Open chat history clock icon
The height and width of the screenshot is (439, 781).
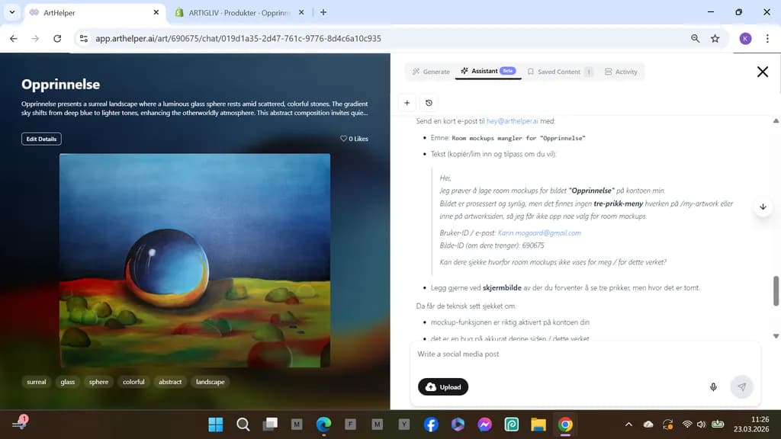point(429,103)
